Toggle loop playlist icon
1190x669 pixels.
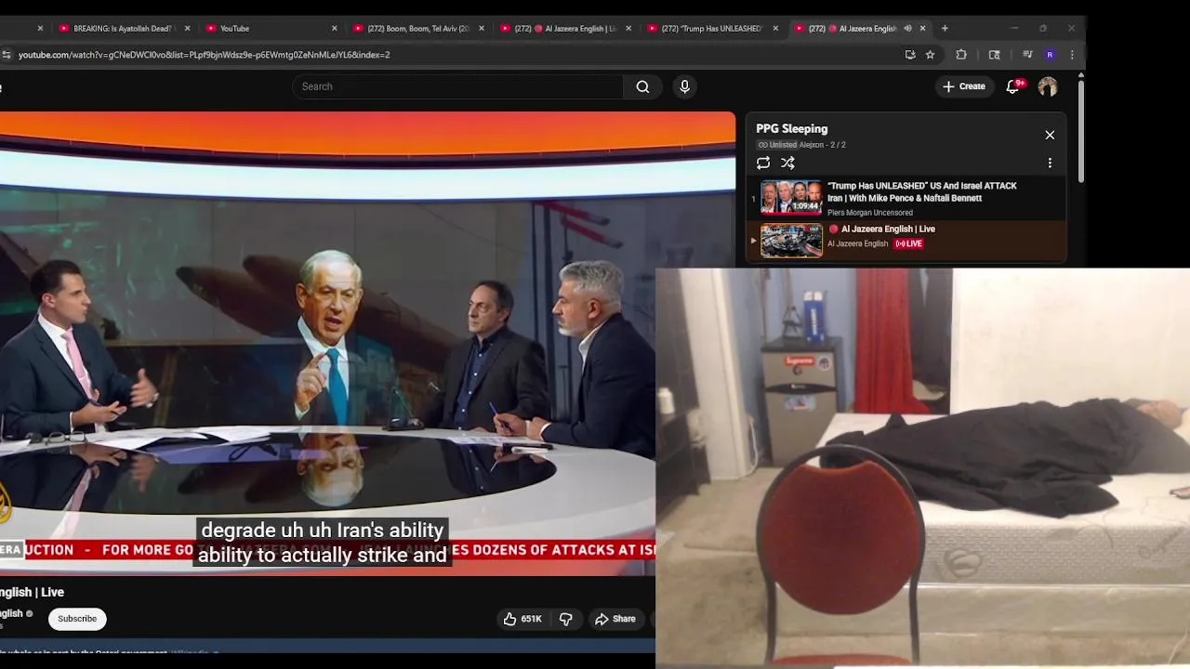[763, 163]
